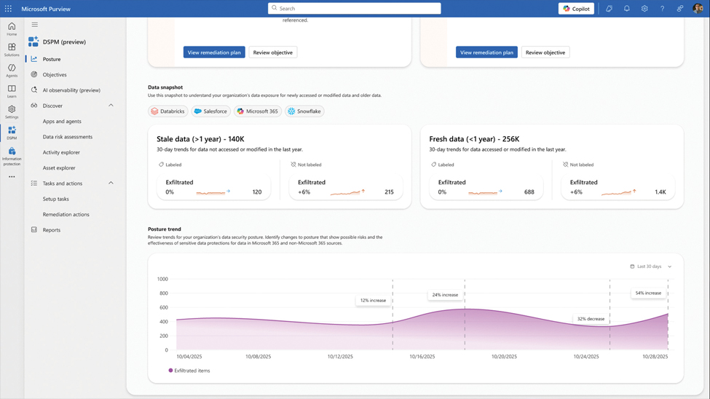Collapse the Discover section chevron
Image resolution: width=710 pixels, height=399 pixels.
click(111, 106)
